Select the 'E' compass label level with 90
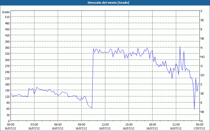Screen dimensions: 210x131 tap(201, 103)
